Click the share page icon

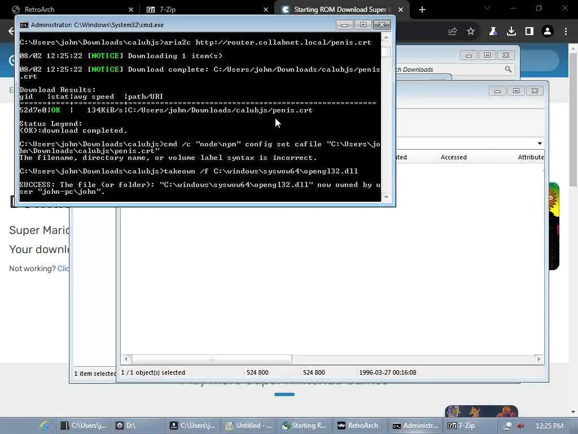[453, 32]
